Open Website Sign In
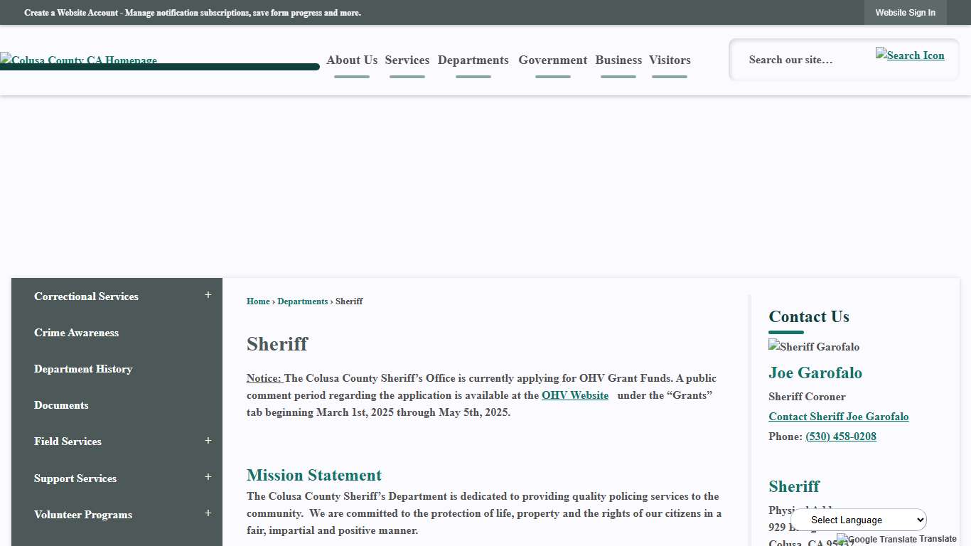The width and height of the screenshot is (971, 546). click(905, 12)
